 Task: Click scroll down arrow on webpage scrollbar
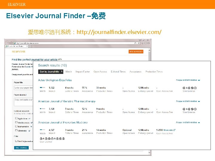click(x=149, y=152)
